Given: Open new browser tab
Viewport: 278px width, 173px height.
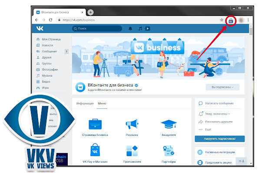Looking at the screenshot, I should click(91, 12).
